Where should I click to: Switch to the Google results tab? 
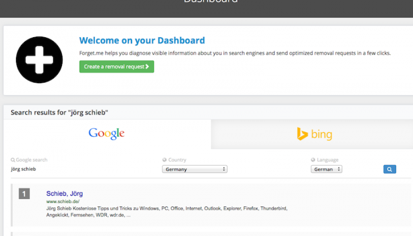coord(107,134)
